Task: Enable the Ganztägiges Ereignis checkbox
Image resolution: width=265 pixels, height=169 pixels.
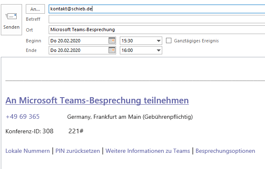Action: [168, 41]
